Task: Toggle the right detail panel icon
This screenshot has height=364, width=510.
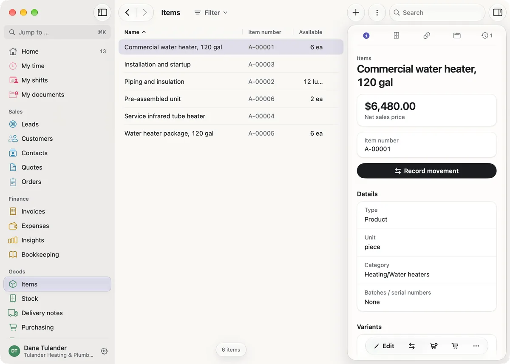Action: click(497, 13)
